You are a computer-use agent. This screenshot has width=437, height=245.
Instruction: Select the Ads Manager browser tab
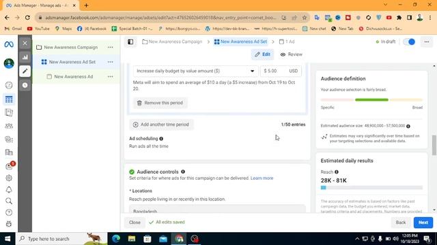(x=42, y=5)
